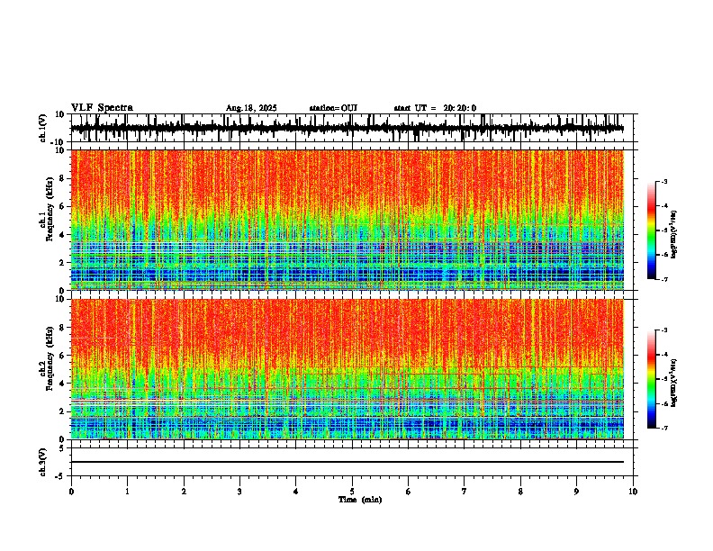Click the time axis tick label "4"
Viewport: 713px width, 551px height.
pyautogui.click(x=296, y=492)
